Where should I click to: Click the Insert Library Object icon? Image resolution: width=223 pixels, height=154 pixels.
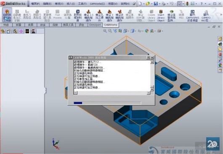coord(161,16)
